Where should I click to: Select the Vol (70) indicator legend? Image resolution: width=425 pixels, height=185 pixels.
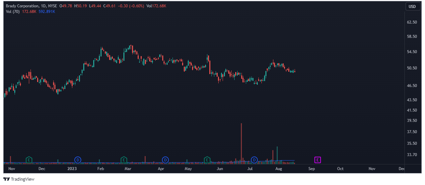point(13,12)
